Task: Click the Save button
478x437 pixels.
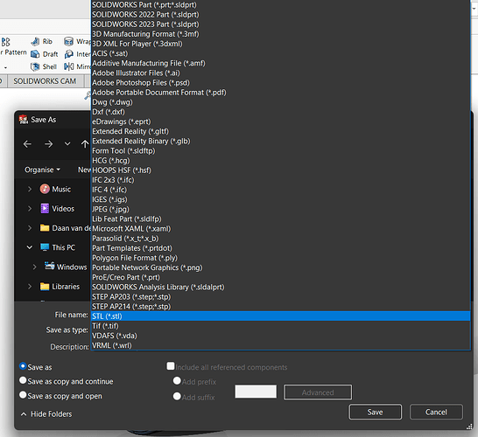Action: 376,412
